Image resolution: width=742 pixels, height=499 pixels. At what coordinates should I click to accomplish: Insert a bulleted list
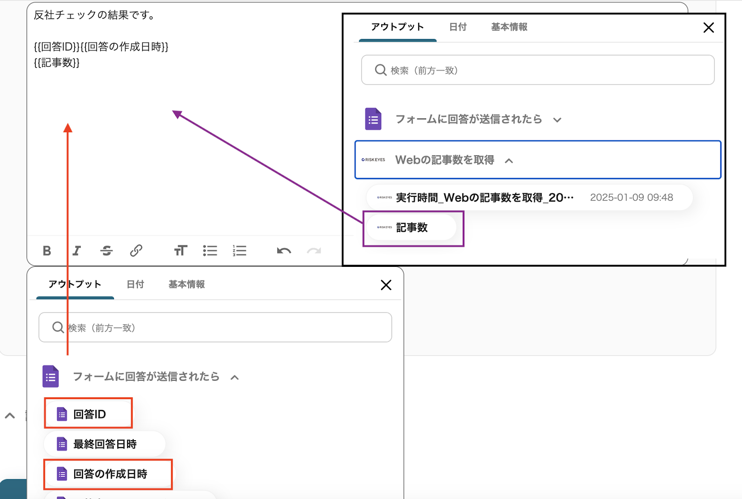[x=210, y=251]
